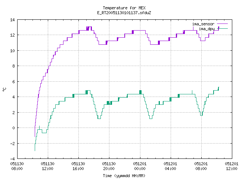Click the y-axis tick label -4

12,159
